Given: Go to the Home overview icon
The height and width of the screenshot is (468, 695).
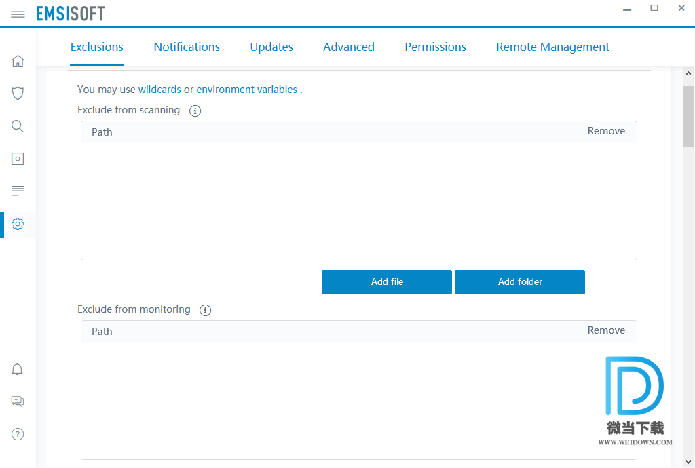Looking at the screenshot, I should click(x=18, y=61).
